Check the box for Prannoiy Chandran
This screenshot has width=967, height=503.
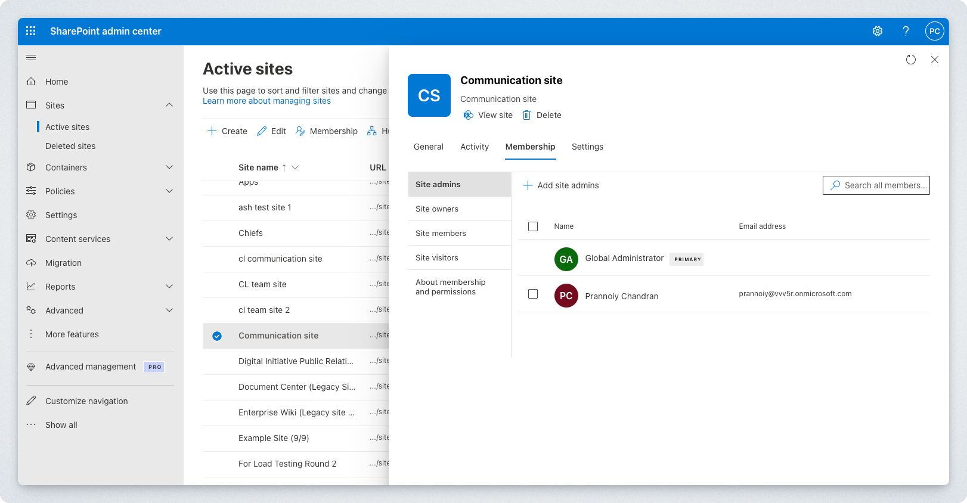point(533,294)
